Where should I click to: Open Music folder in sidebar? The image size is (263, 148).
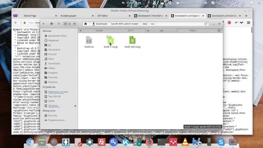point(49,59)
